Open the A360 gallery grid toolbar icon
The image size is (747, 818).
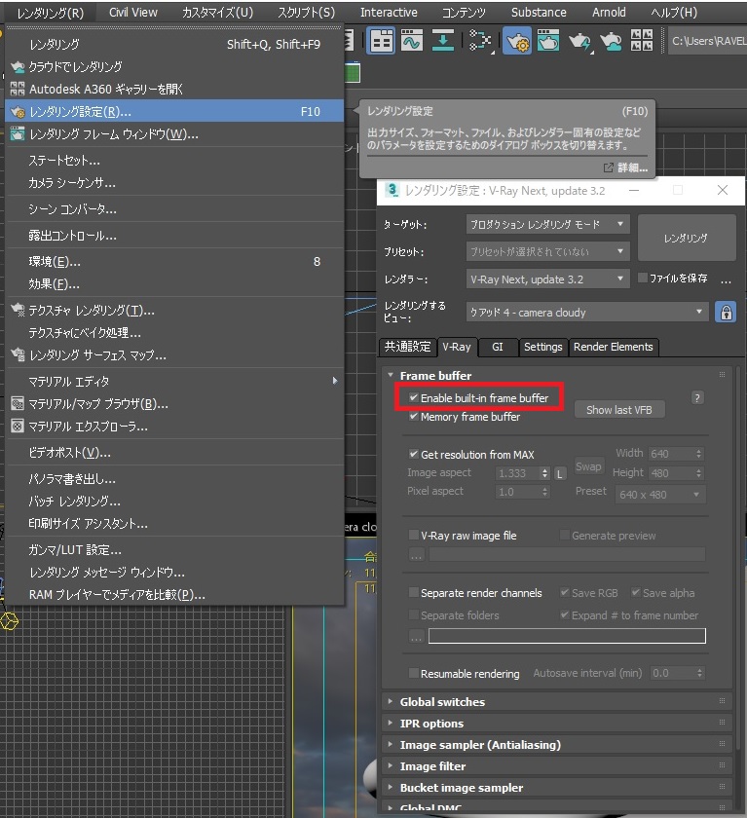[642, 41]
